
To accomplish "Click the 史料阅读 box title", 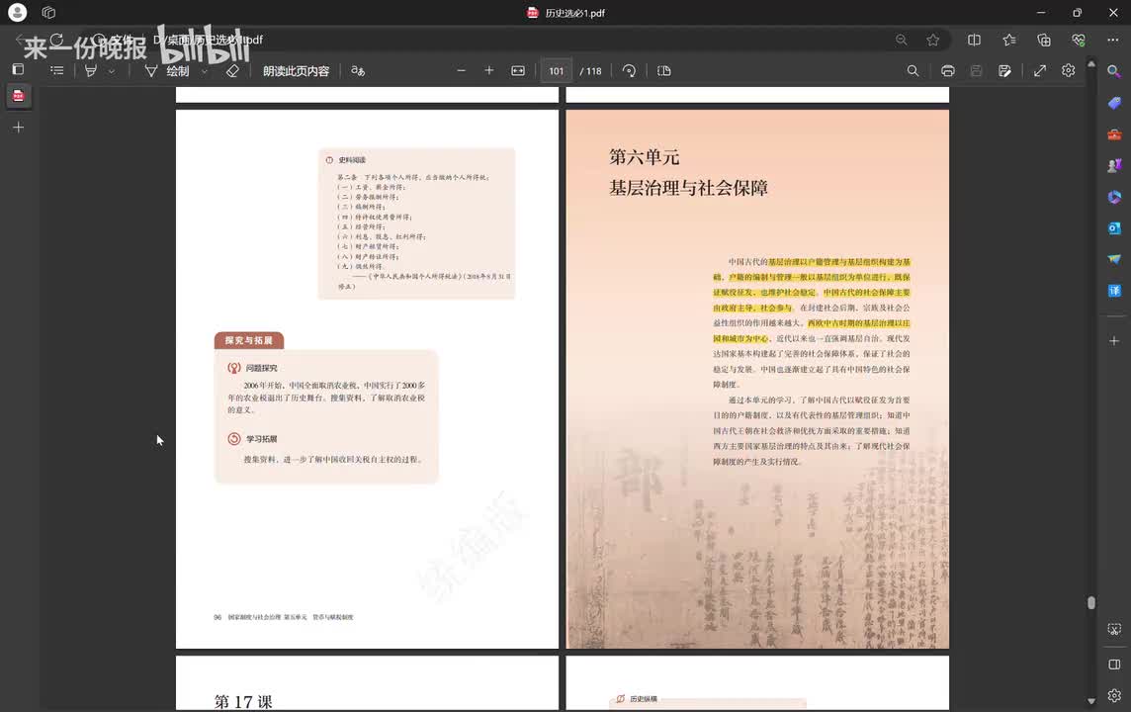I will point(352,160).
